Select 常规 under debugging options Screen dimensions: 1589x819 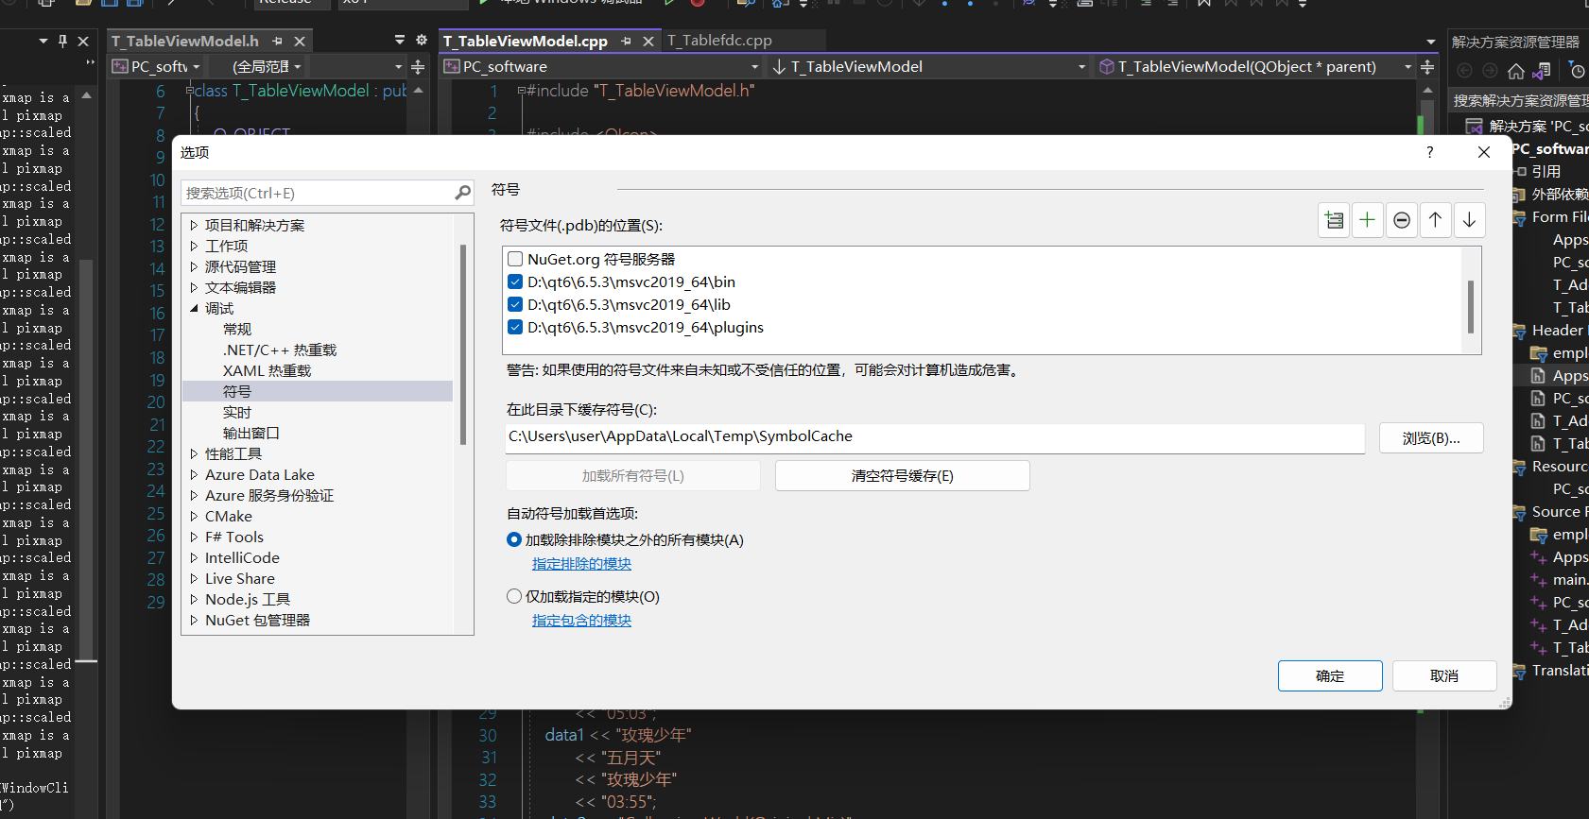237,329
